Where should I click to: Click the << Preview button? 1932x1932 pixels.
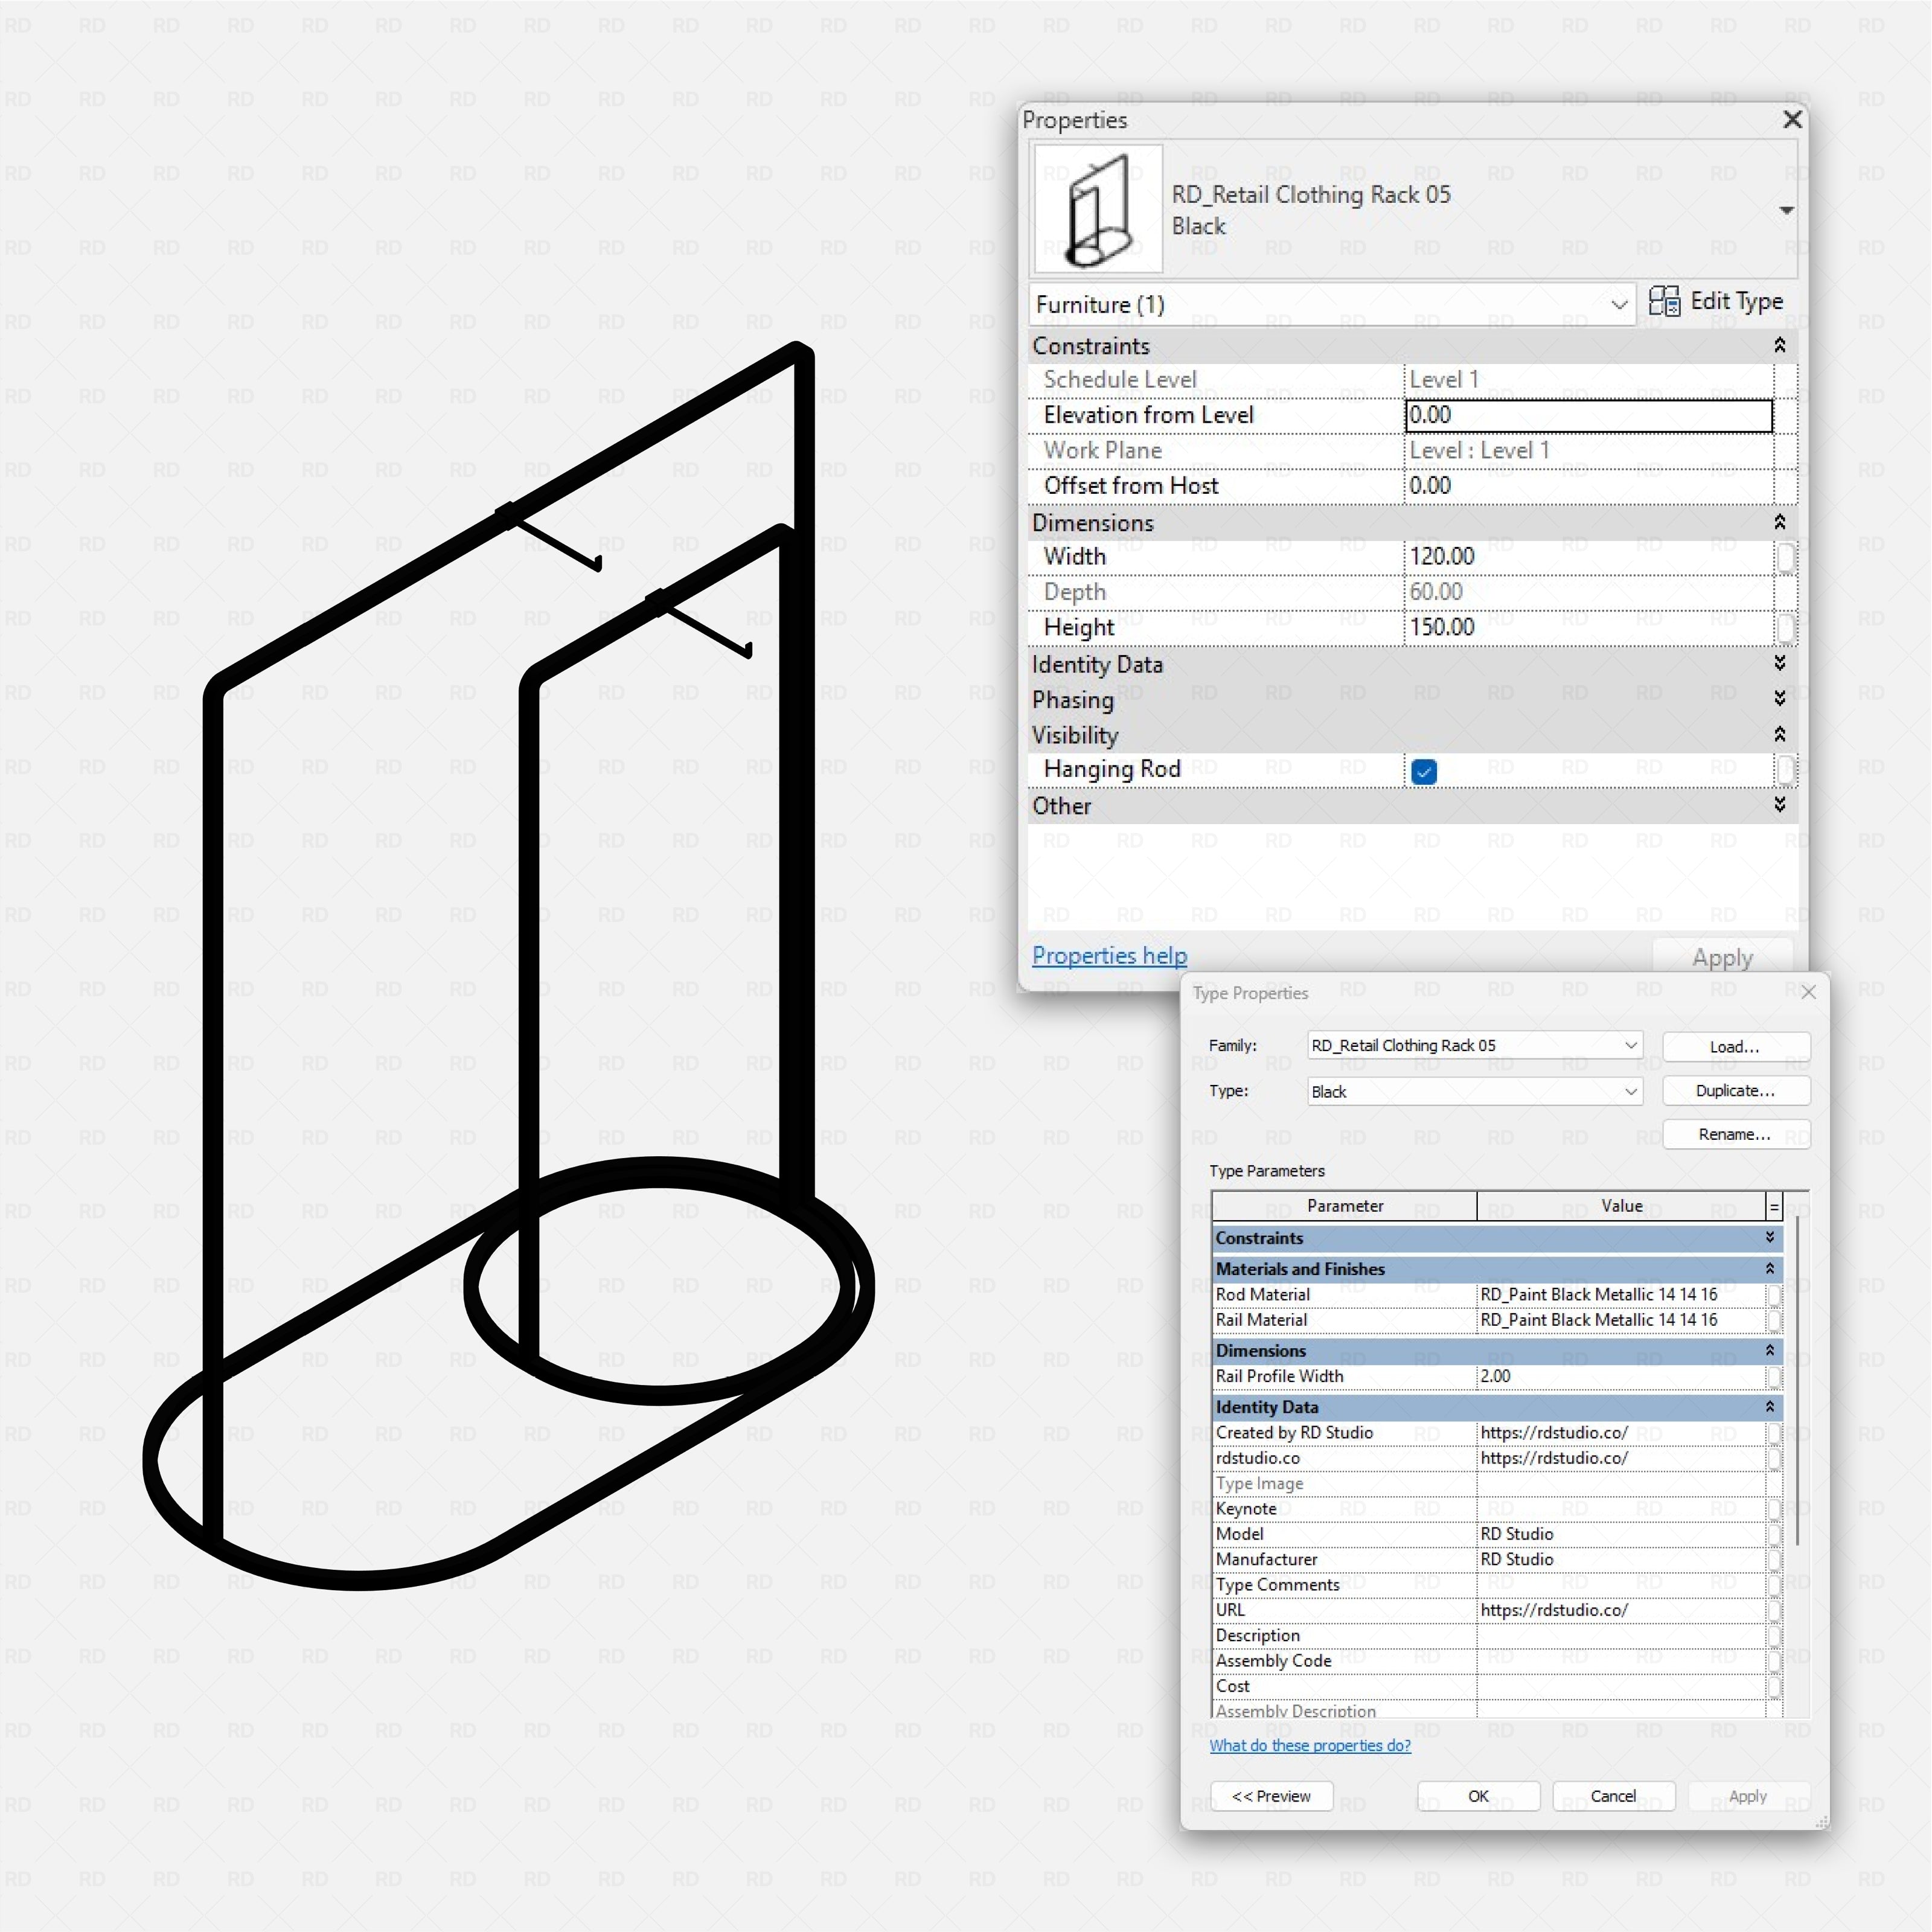1271,1796
